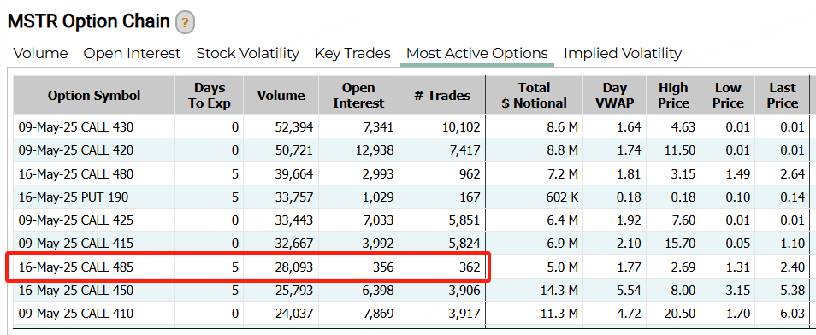Open the Open Interest tab
Viewport: 816px width, 335px height.
click(x=133, y=54)
